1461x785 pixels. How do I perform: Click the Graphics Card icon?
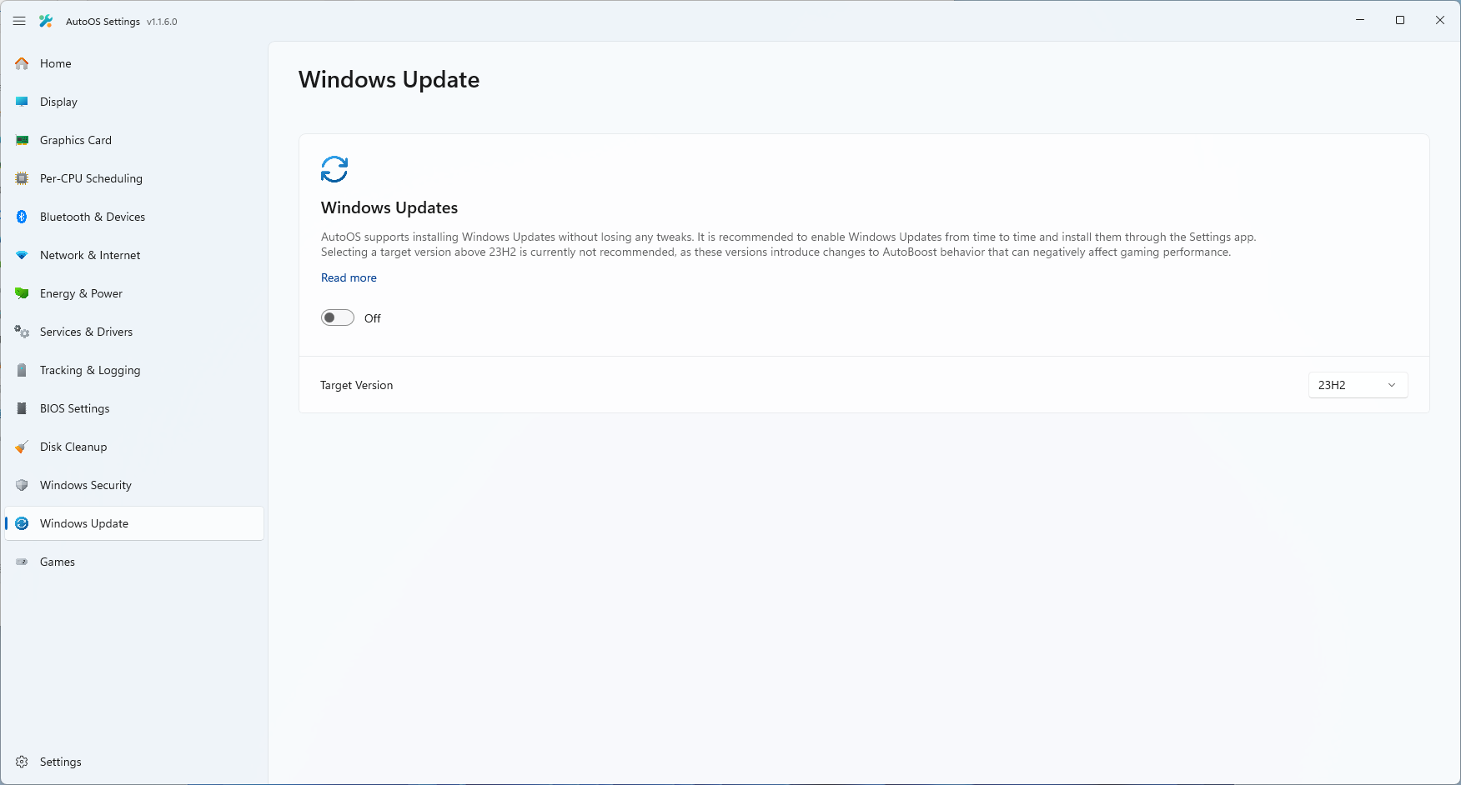point(22,140)
